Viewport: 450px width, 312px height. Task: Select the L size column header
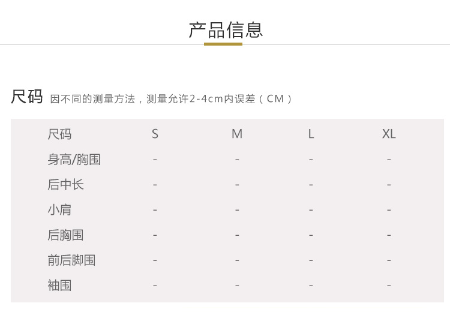point(311,134)
